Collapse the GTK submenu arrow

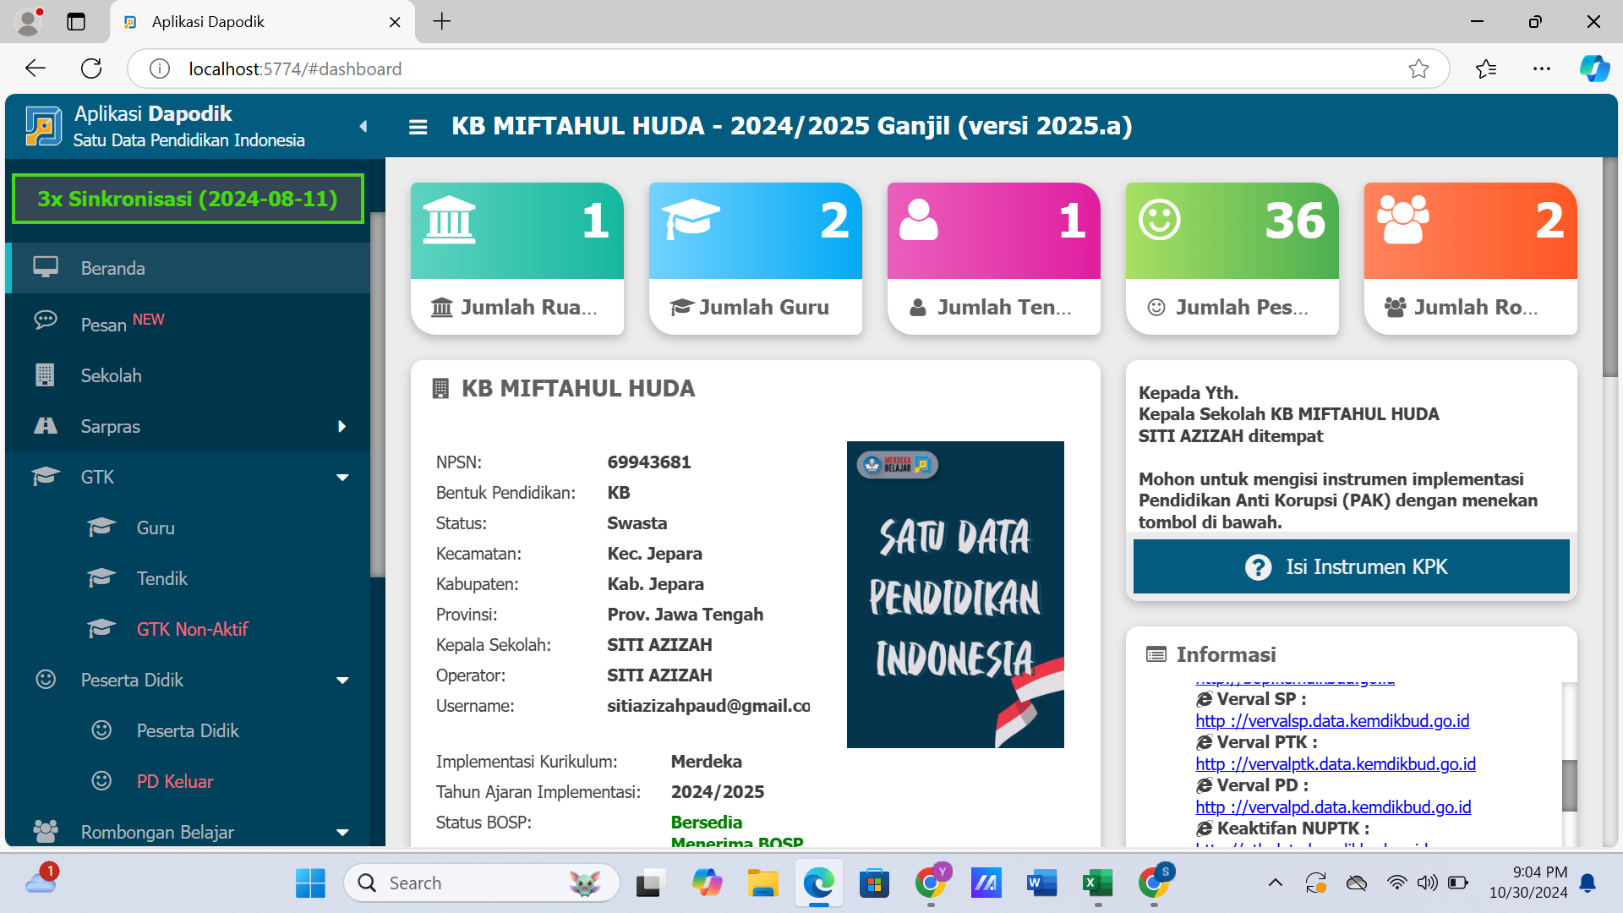click(x=342, y=478)
